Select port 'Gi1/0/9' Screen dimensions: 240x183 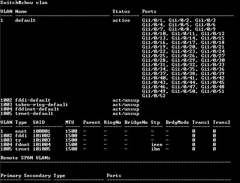205,29
